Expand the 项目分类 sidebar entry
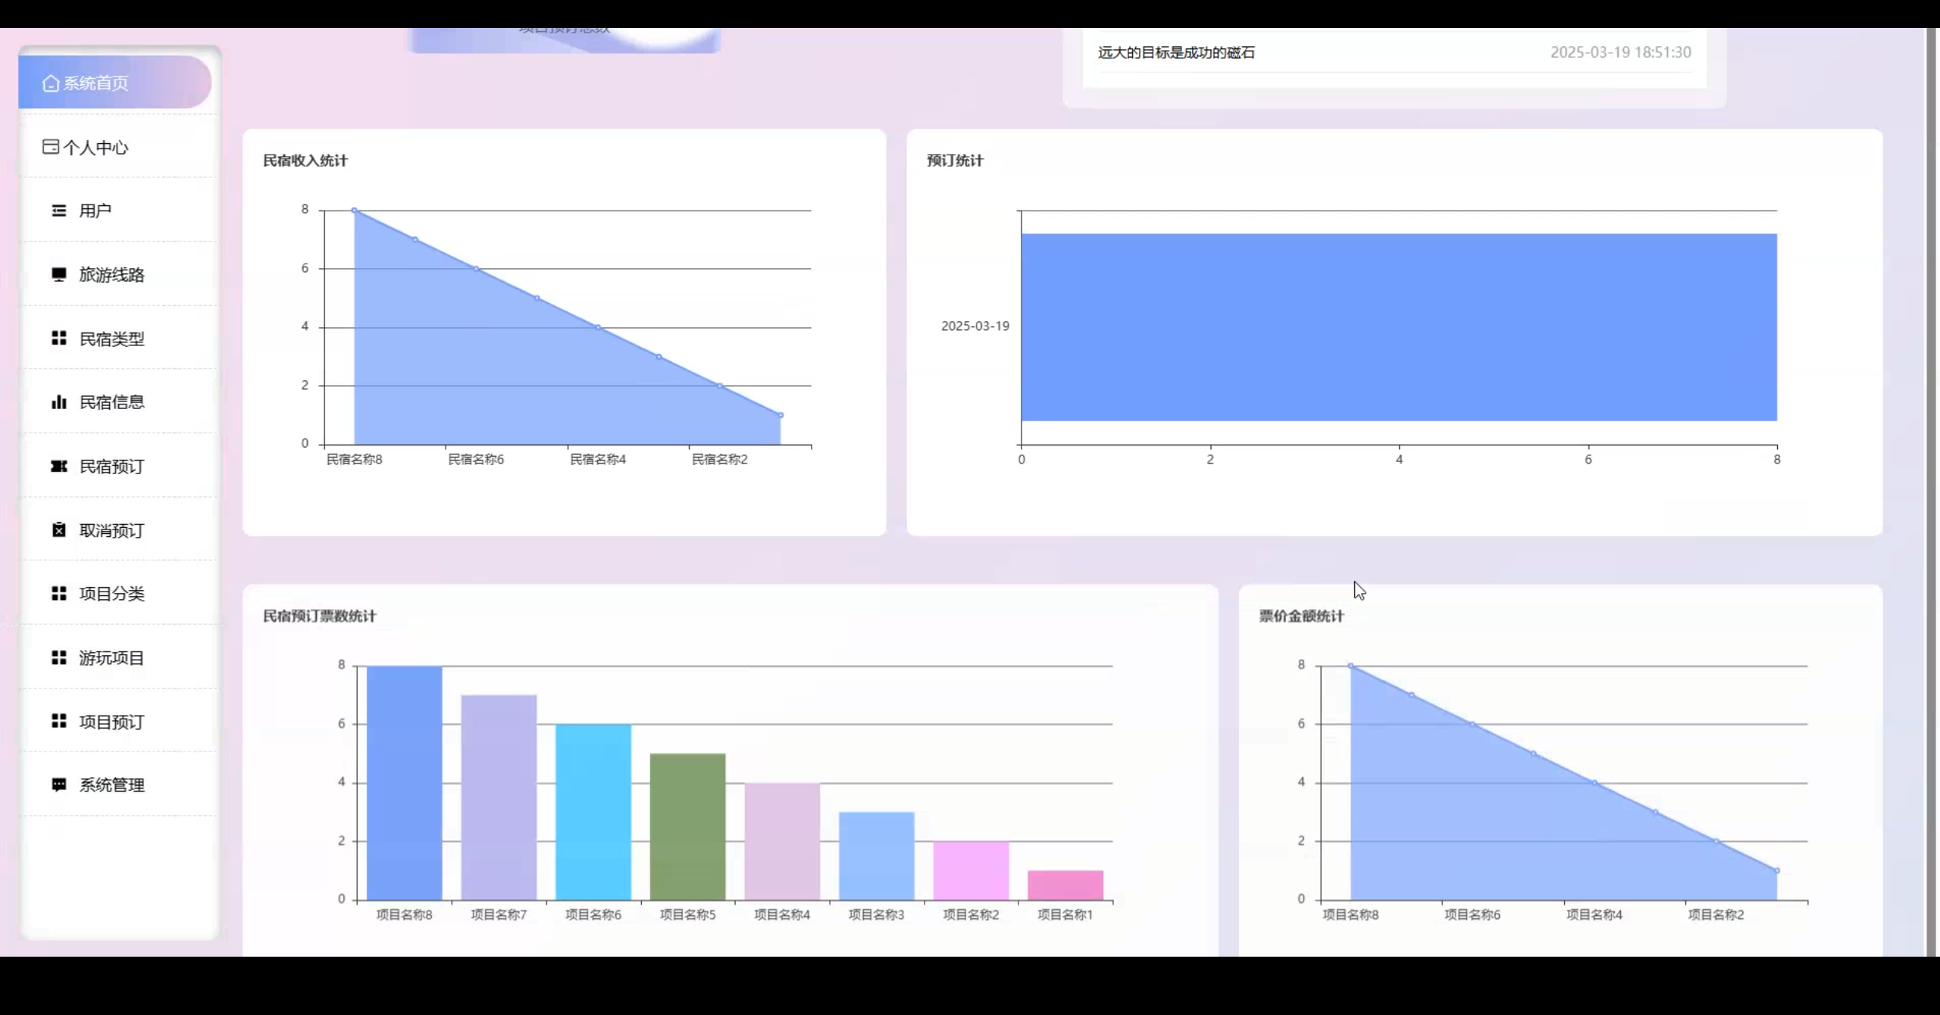 [111, 594]
